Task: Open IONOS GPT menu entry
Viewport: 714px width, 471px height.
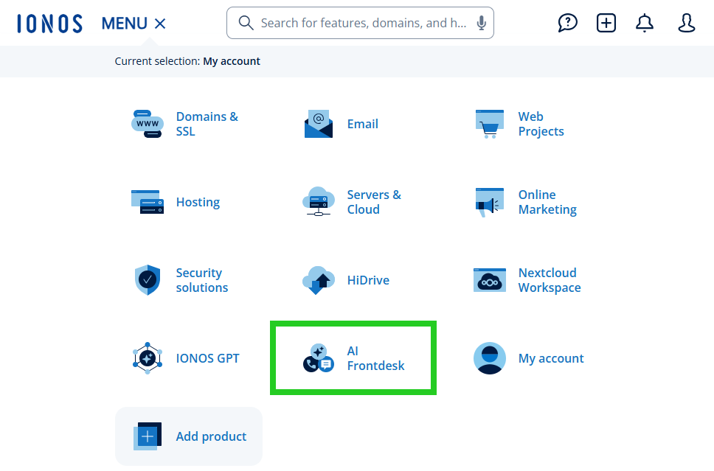Action: pyautogui.click(x=208, y=358)
